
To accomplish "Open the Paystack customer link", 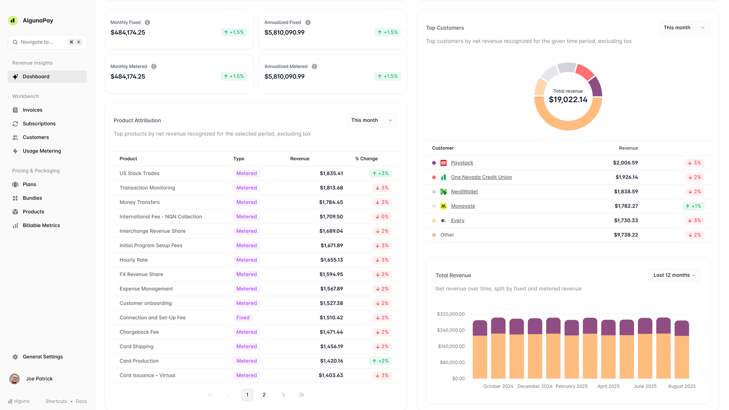I will coord(462,163).
